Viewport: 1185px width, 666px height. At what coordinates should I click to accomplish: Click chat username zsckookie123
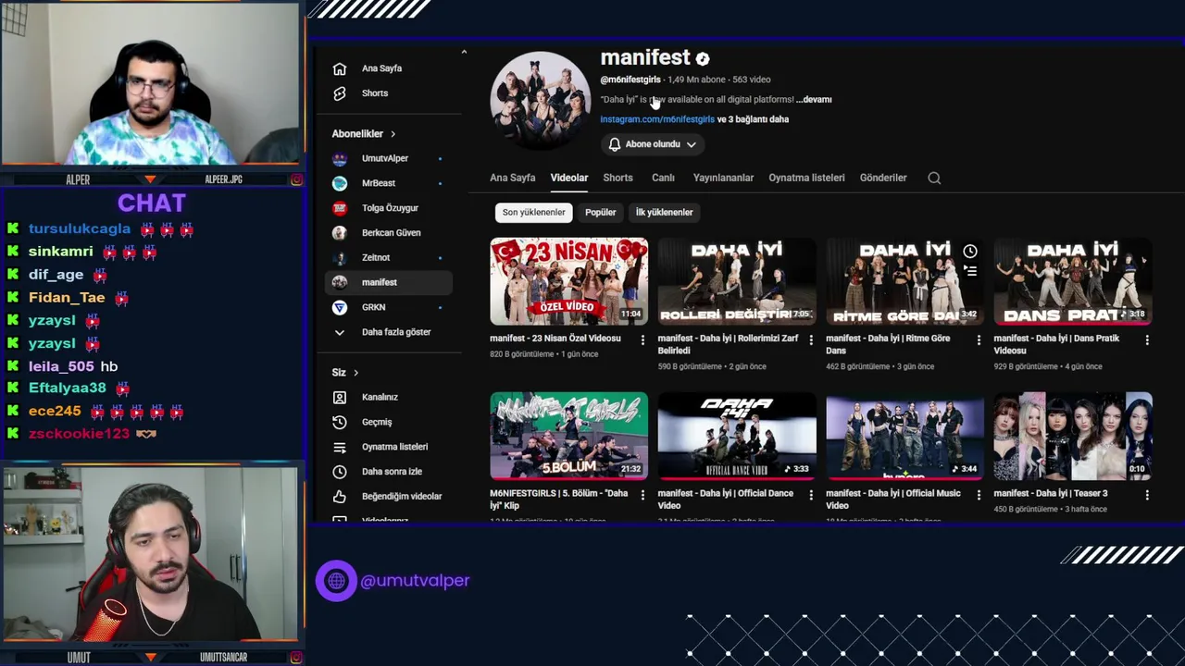coord(79,433)
